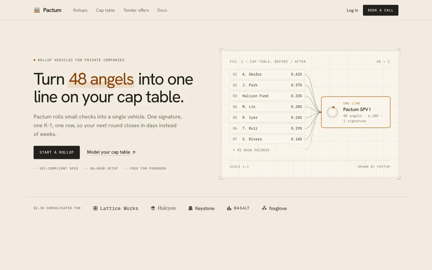Click the donut chart in Pactum SPV I card

pyautogui.click(x=332, y=112)
